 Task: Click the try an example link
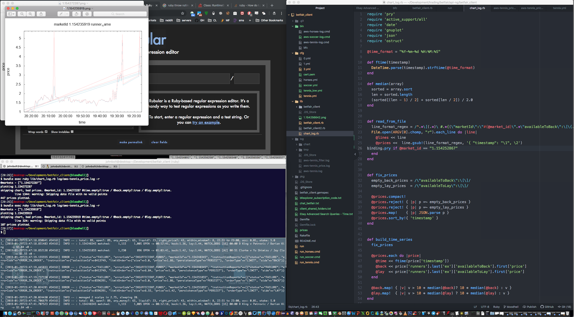click(x=206, y=123)
